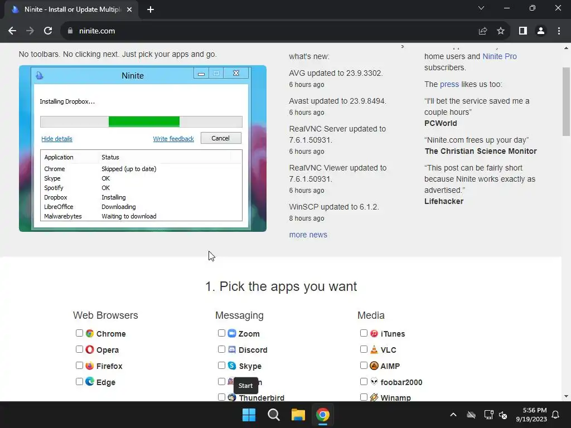The width and height of the screenshot is (571, 428).
Task: Open the more news link
Action: tap(308, 235)
